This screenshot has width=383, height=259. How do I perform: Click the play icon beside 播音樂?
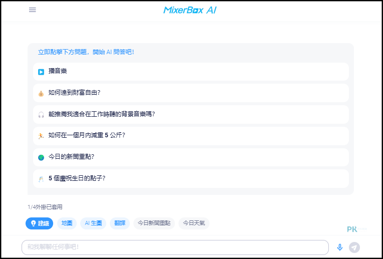(41, 72)
